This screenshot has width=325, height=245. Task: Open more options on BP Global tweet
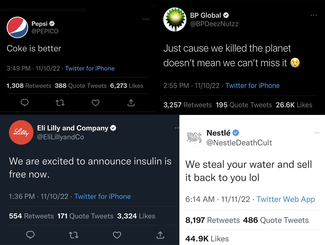(314, 15)
